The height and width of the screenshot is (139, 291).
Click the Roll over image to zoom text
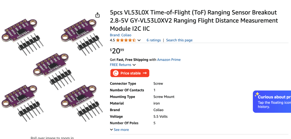[52, 138]
